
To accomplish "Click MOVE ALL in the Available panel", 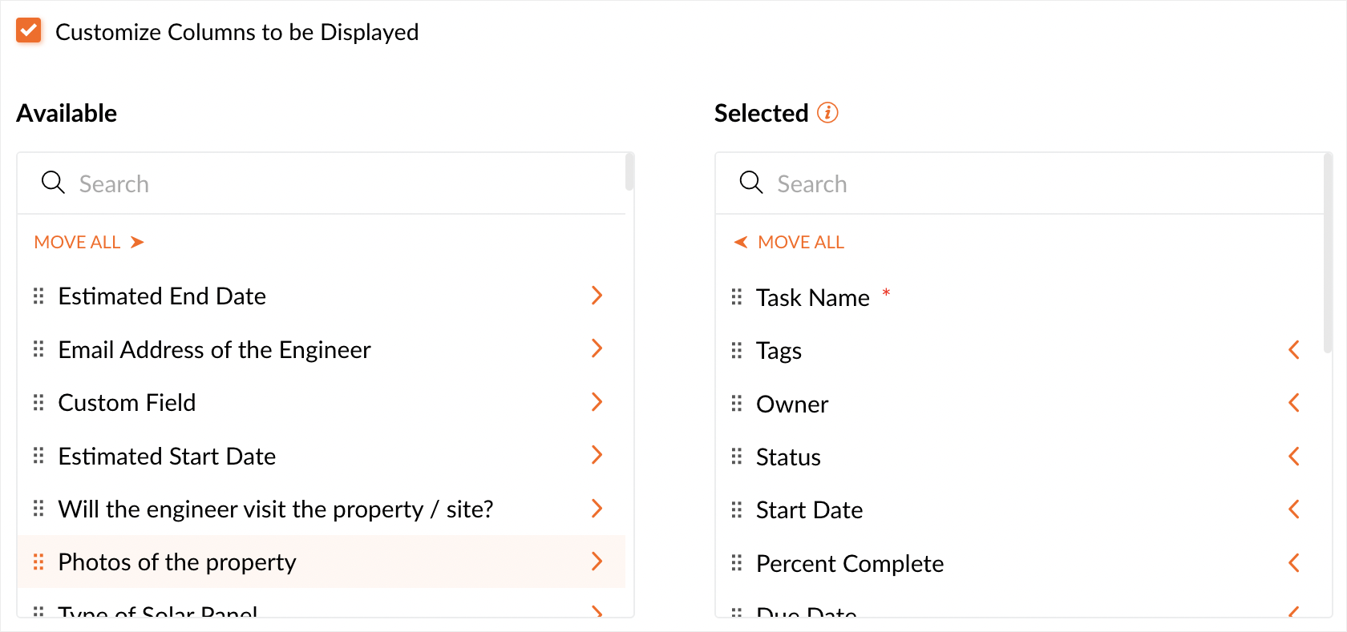I will [x=88, y=243].
